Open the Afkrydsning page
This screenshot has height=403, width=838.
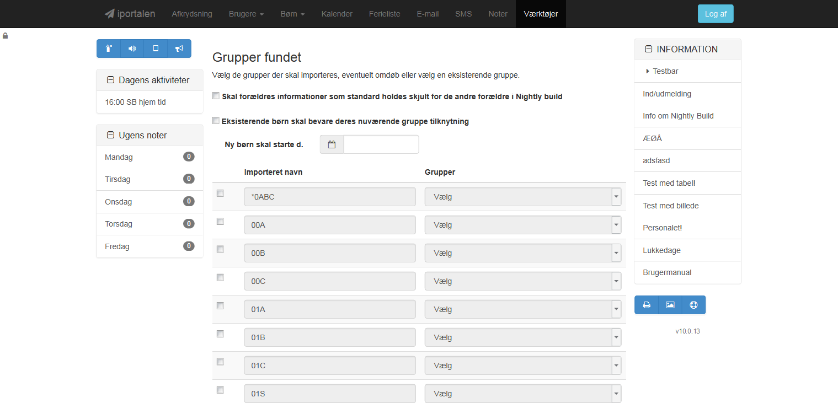192,14
